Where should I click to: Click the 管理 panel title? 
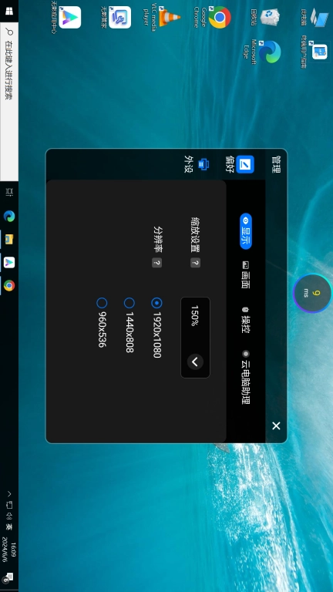[276, 164]
